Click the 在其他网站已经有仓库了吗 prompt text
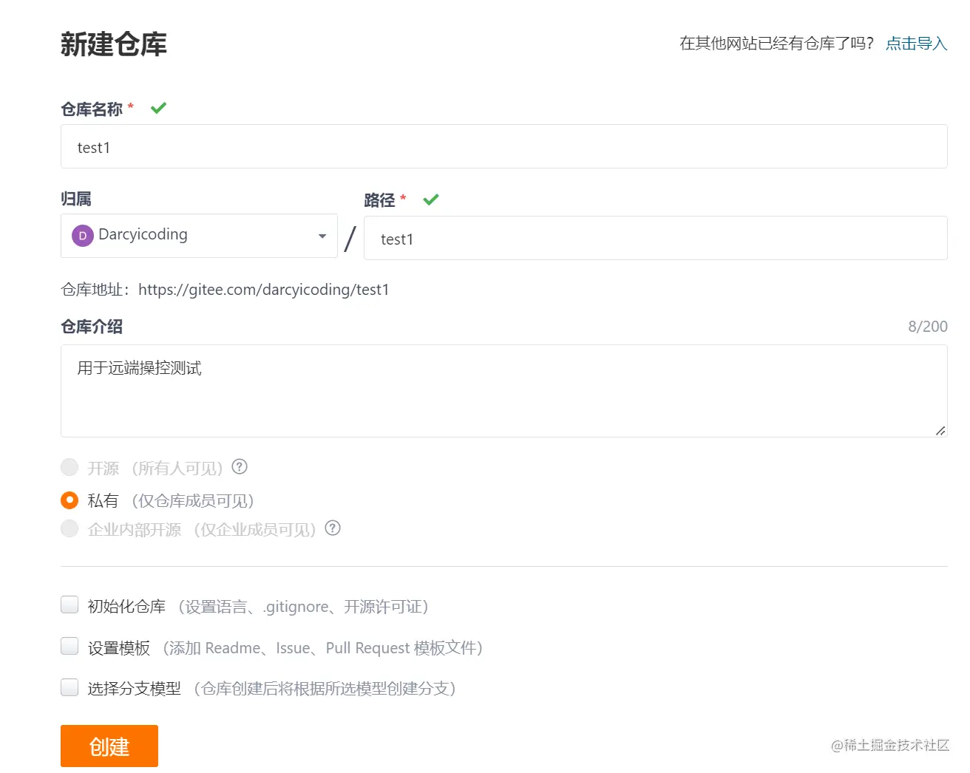 click(776, 44)
